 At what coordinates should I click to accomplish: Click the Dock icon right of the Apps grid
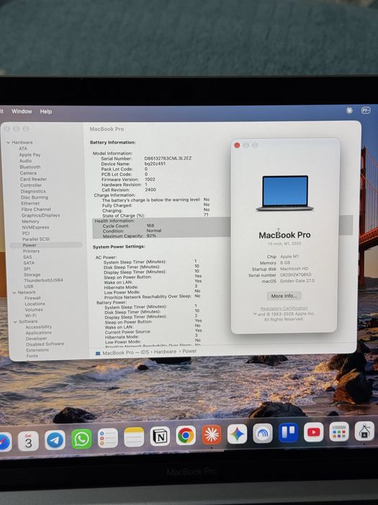[x=364, y=431]
